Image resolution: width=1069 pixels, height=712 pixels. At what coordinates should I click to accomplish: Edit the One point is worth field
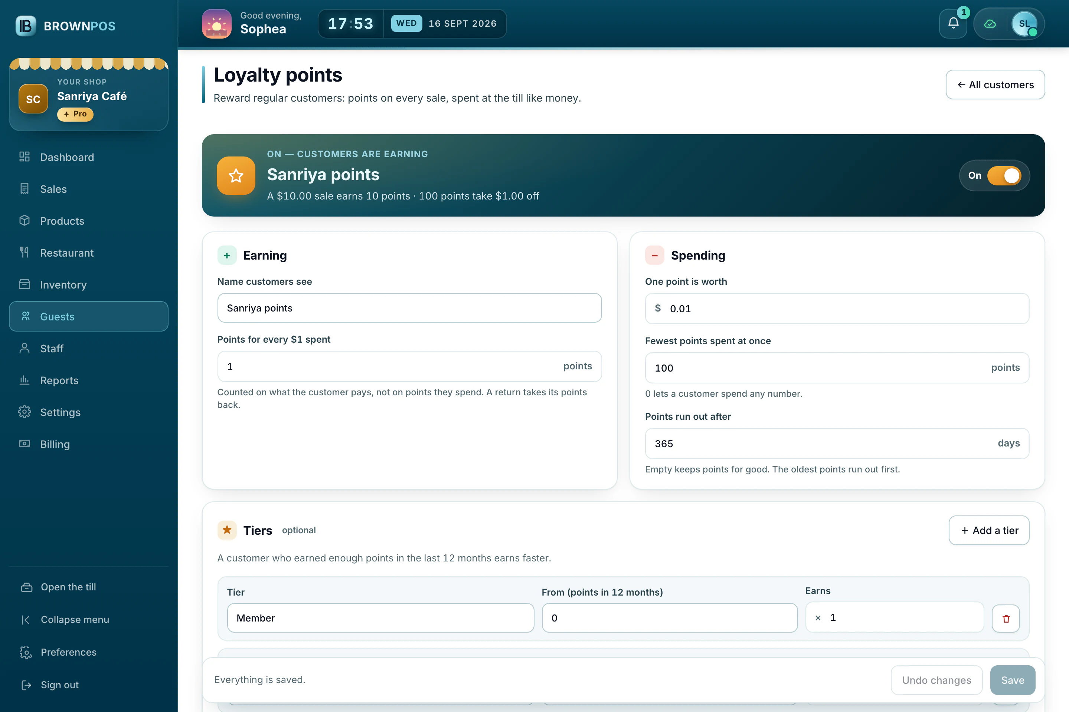[x=837, y=309]
